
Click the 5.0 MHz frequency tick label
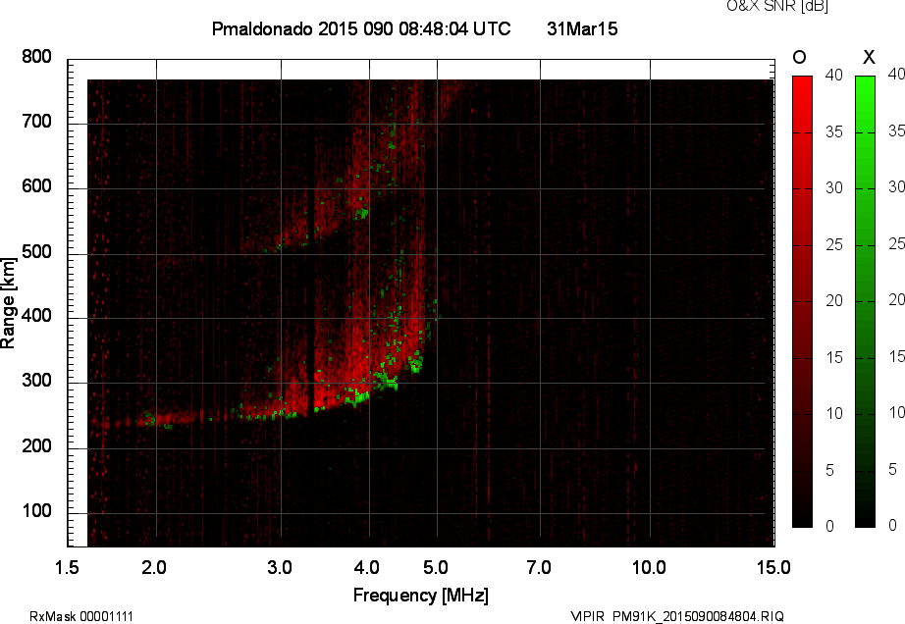click(435, 567)
